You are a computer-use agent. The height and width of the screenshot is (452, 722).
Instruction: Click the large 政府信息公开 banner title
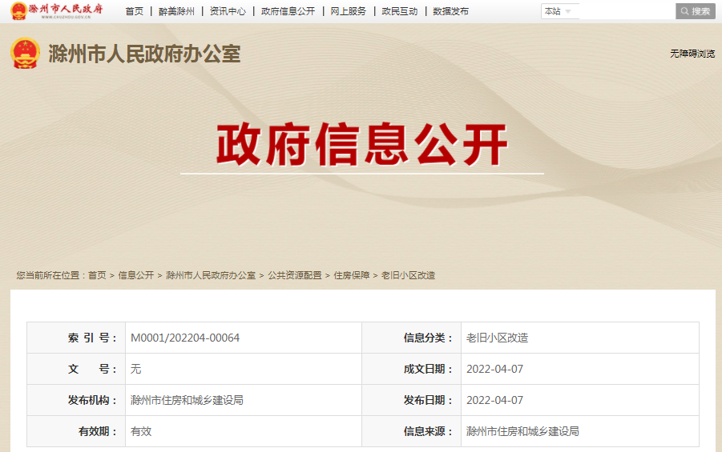coord(362,144)
